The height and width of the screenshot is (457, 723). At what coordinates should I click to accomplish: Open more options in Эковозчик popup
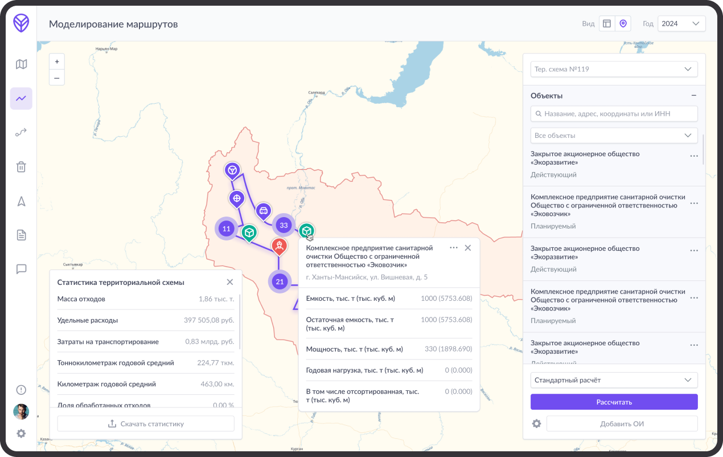click(454, 248)
